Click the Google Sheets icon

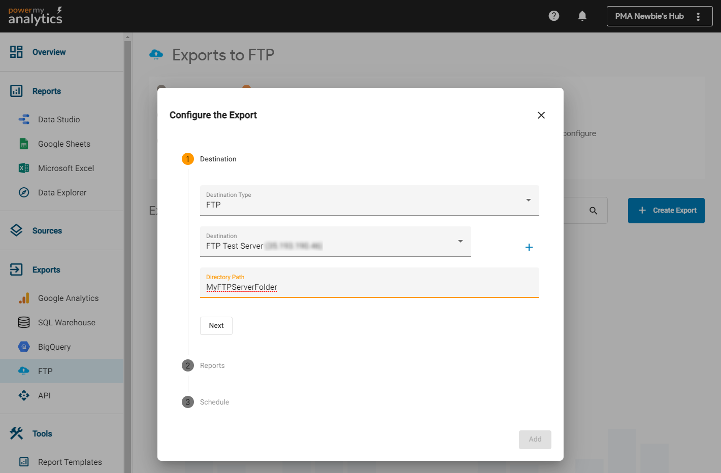click(24, 144)
